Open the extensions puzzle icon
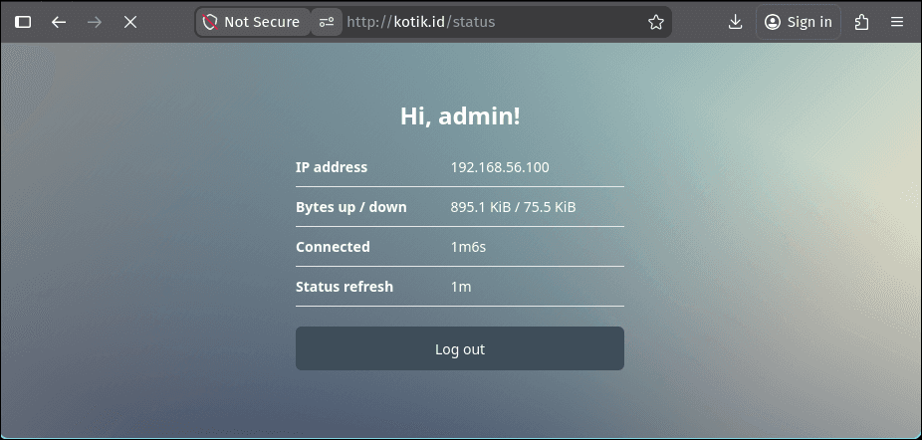This screenshot has width=922, height=440. pos(862,22)
